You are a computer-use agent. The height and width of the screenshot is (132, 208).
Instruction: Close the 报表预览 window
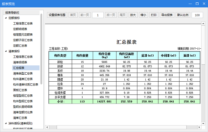[204, 4]
